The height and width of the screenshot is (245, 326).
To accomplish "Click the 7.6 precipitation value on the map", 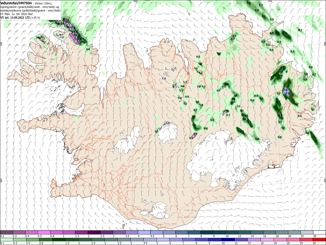I will pos(286,90).
